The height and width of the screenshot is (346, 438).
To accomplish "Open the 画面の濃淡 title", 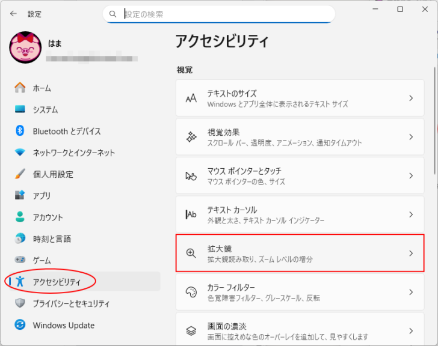I will point(227,326).
